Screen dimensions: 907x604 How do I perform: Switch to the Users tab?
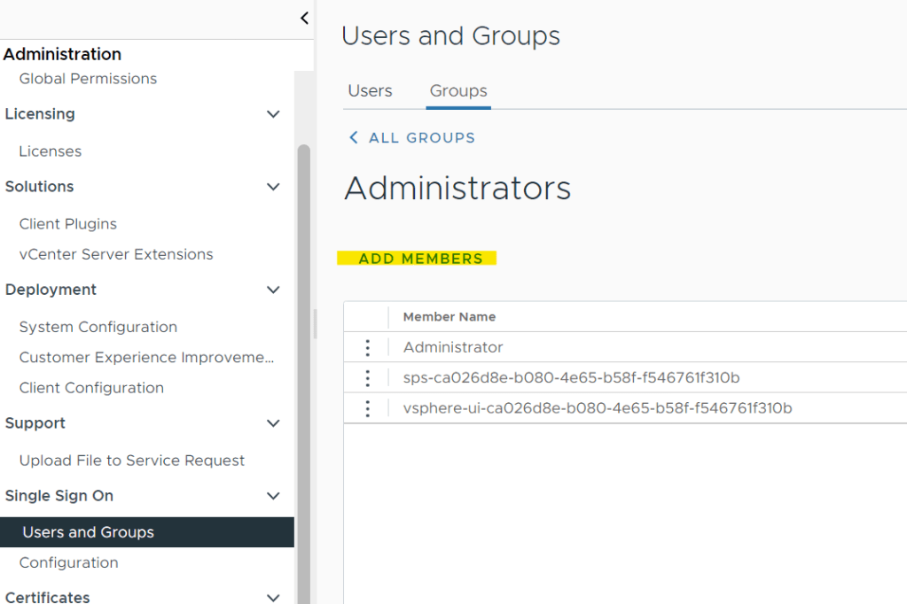click(x=370, y=91)
